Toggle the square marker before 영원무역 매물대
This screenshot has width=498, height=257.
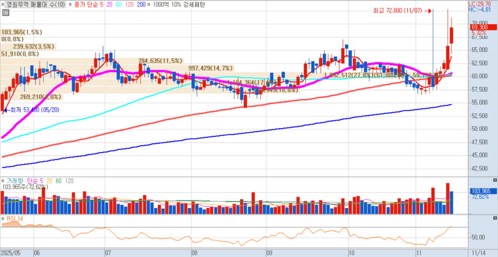[4, 5]
